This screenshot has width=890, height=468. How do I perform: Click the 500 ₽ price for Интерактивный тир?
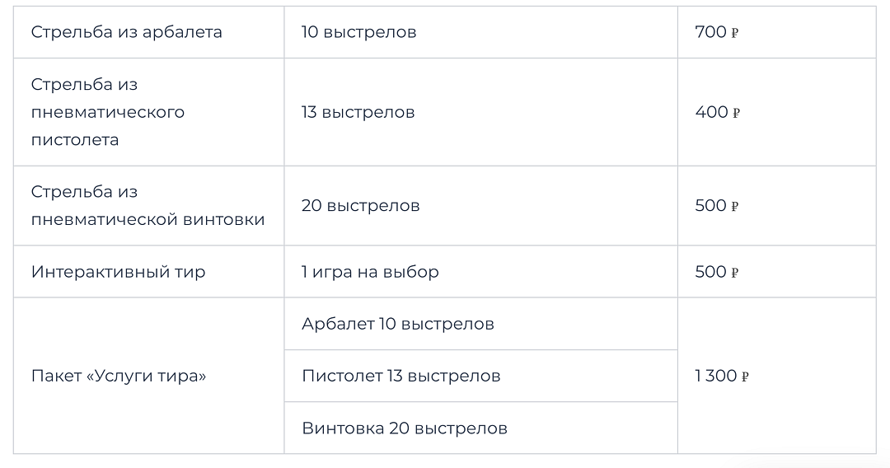pos(716,272)
